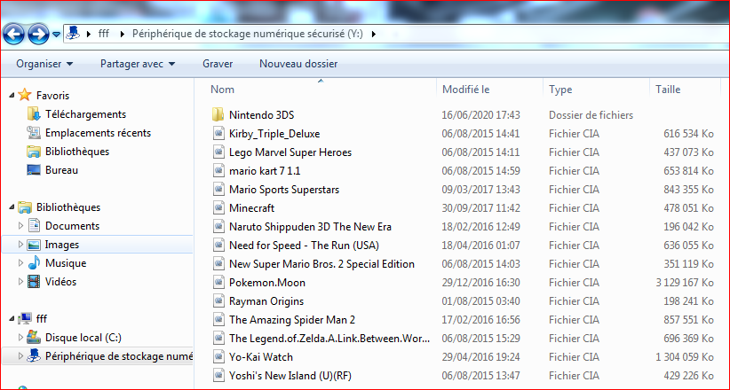Select Kirby_Triple_Deluxe file icon
This screenshot has height=390, width=730.
pyautogui.click(x=218, y=134)
